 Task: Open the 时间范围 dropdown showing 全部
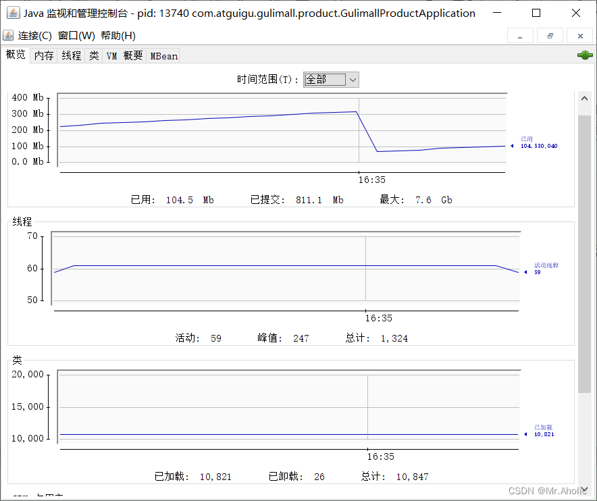coord(331,79)
